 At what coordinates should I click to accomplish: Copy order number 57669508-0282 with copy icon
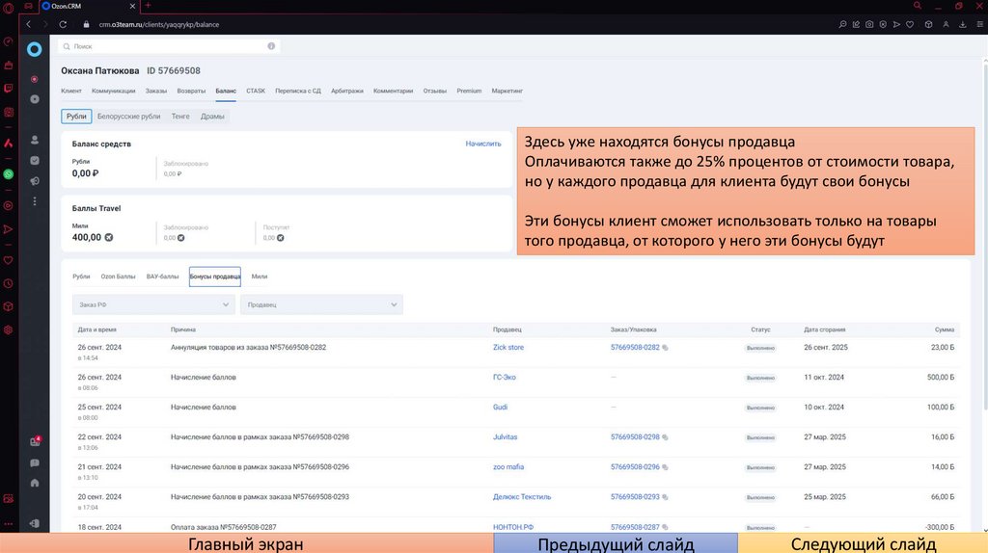tap(665, 348)
